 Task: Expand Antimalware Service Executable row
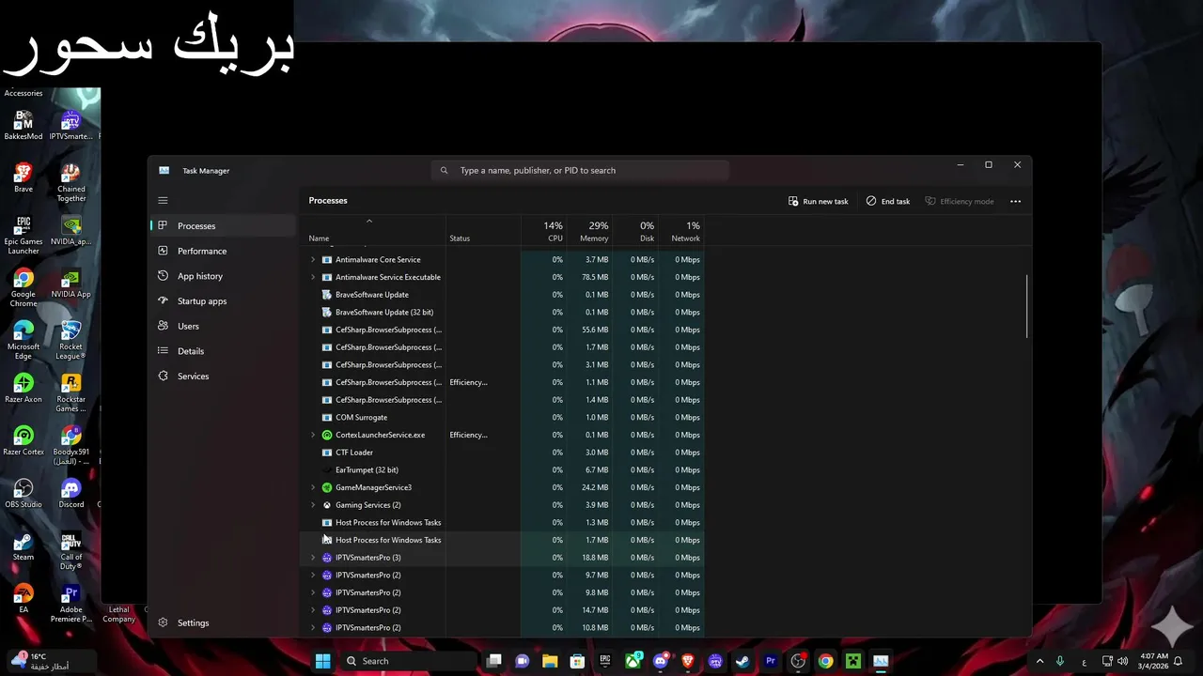(313, 277)
